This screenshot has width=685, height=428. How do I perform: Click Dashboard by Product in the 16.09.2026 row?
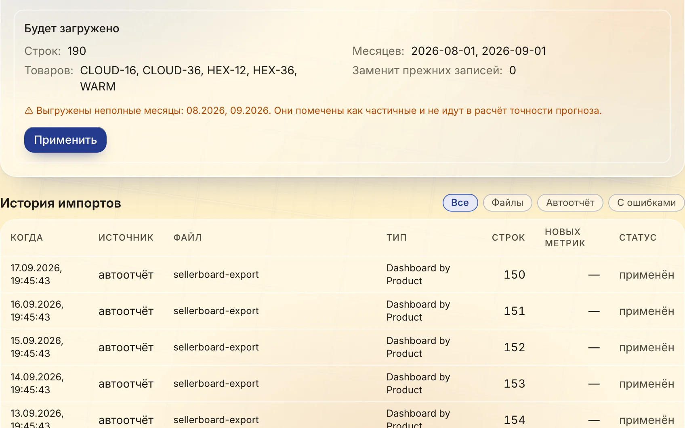pyautogui.click(x=418, y=311)
